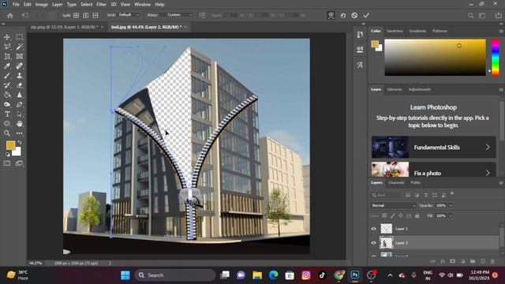Click the hue slider in Color panel

coord(496,58)
